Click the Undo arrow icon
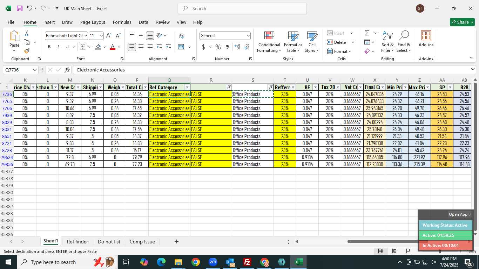The image size is (479, 269). pos(30,8)
